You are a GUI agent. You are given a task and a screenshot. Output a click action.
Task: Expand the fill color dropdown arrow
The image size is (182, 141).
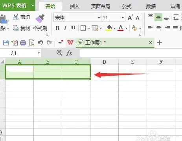[x=114, y=28]
